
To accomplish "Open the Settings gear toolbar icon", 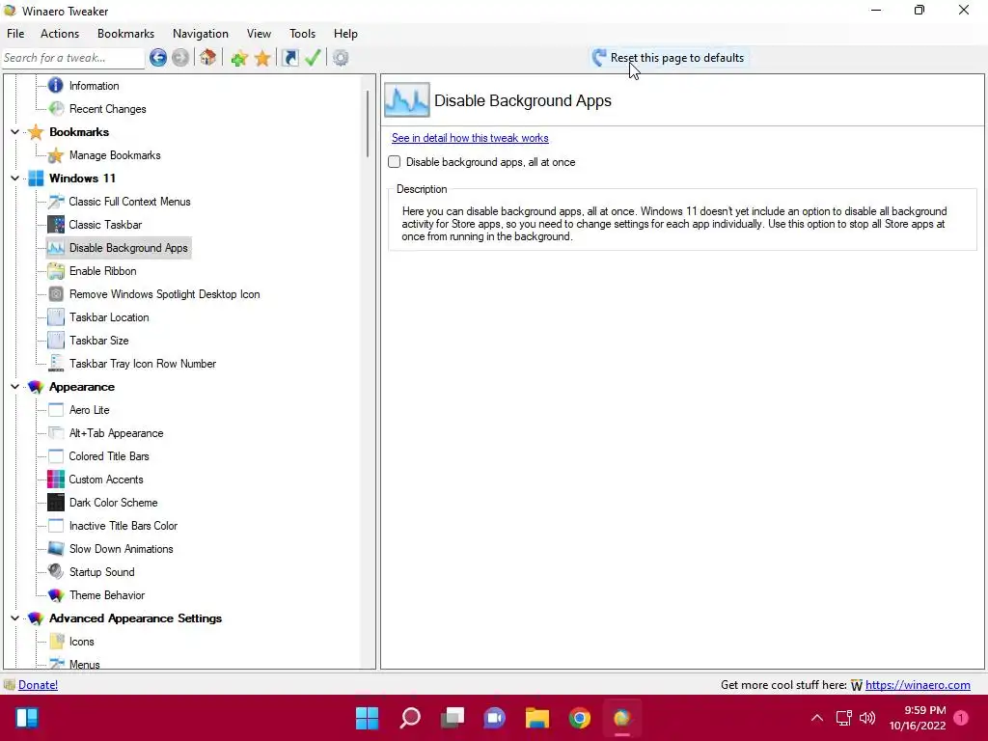I will [341, 58].
